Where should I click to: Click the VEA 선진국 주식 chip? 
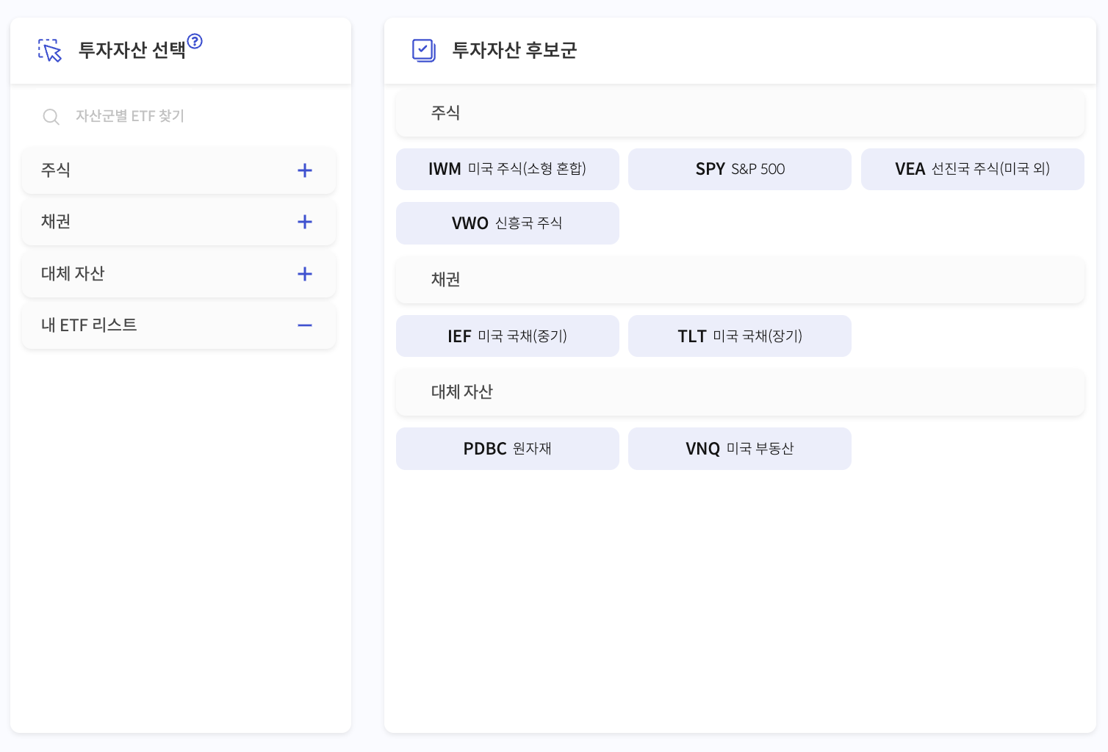[973, 170]
